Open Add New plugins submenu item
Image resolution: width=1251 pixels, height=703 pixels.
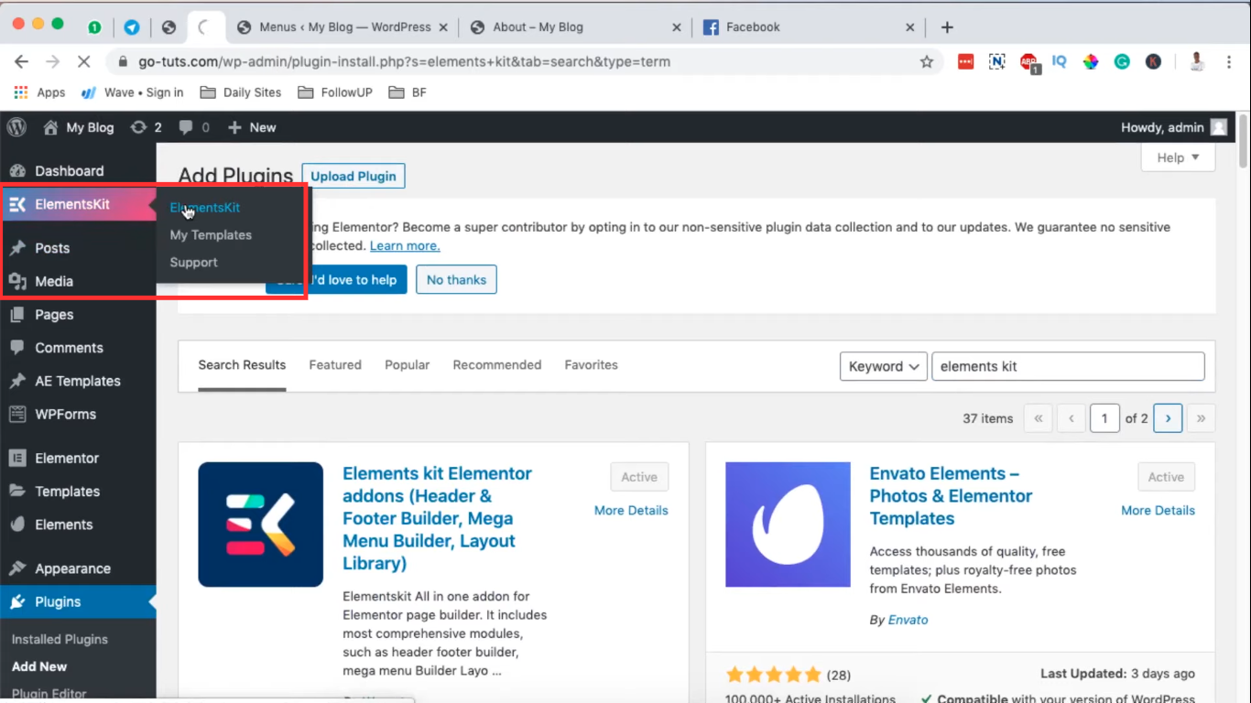pyautogui.click(x=39, y=667)
